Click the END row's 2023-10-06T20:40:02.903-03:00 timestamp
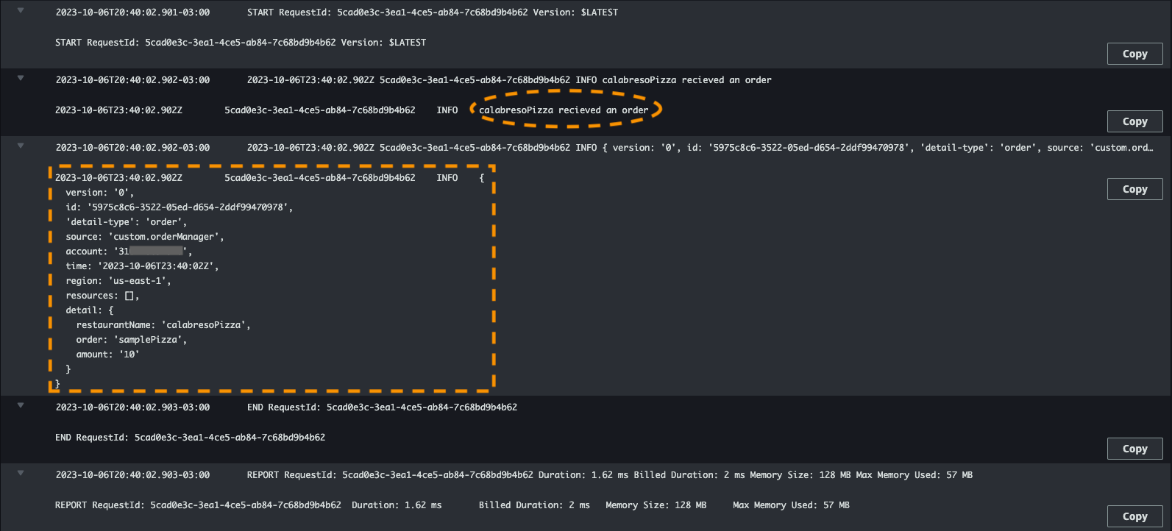Viewport: 1172px width, 531px height. click(132, 407)
